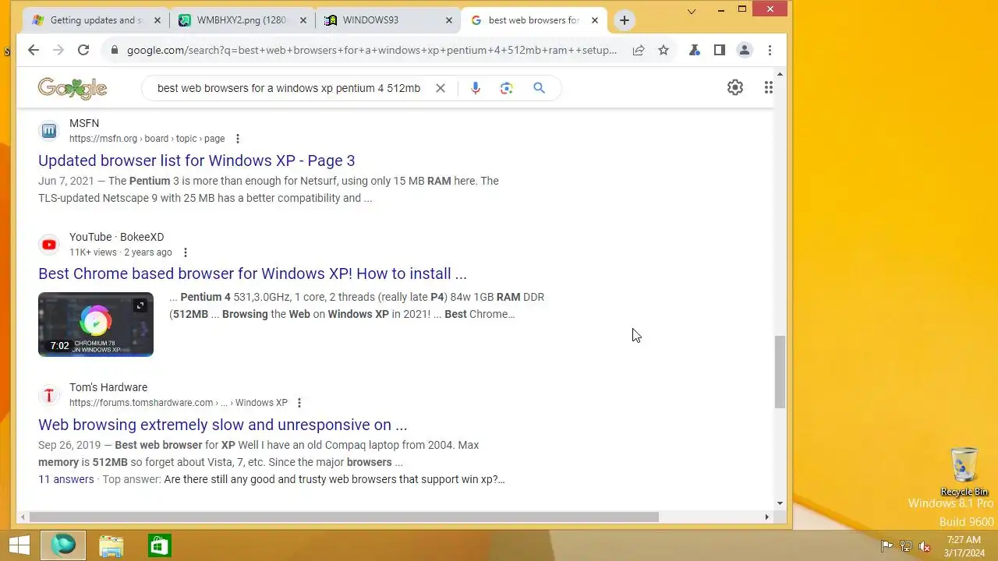Click the address bar URL
Image resolution: width=998 pixels, height=561 pixels.
(372, 50)
